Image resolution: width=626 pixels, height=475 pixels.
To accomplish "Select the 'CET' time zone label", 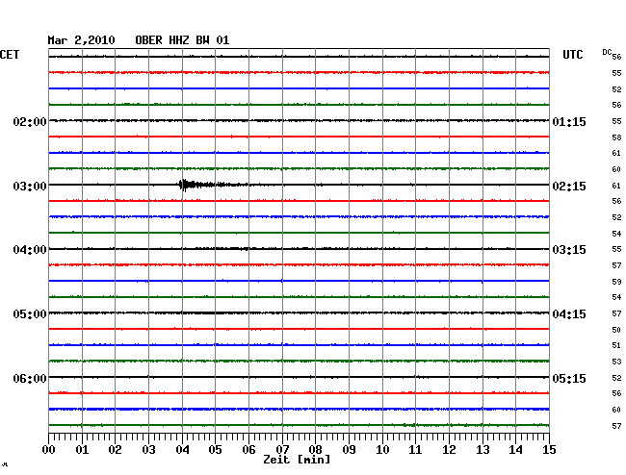I will pyautogui.click(x=10, y=55).
